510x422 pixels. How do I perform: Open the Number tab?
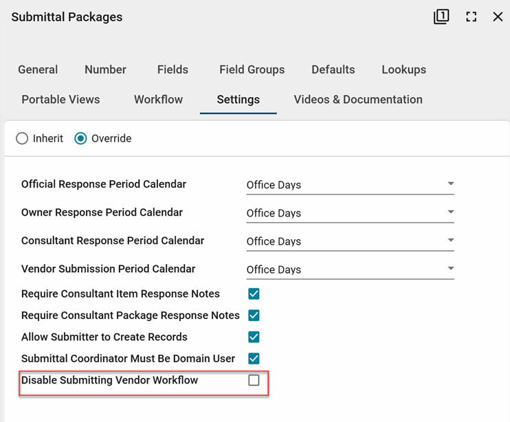[105, 69]
